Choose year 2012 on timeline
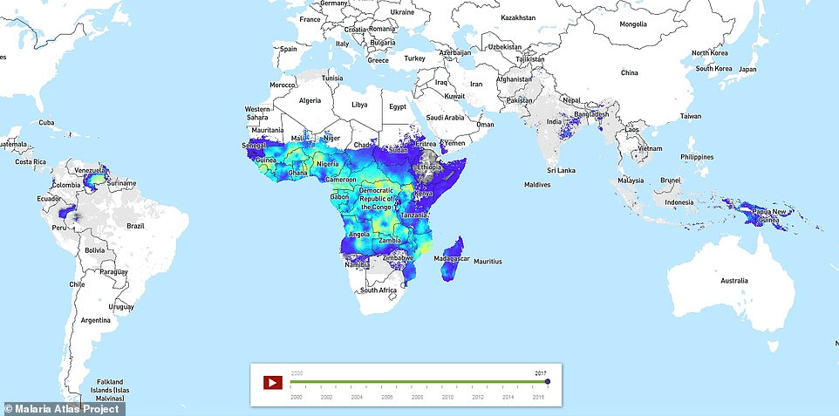The image size is (839, 416). point(478,395)
